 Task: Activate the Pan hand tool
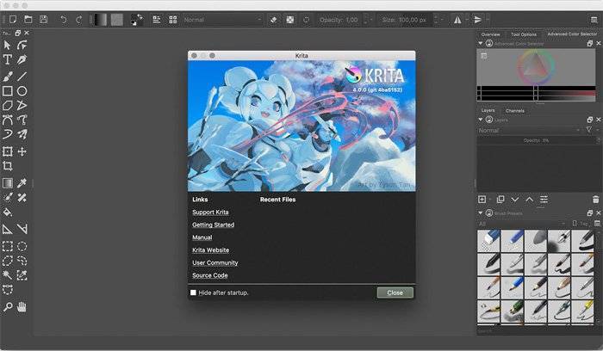(x=22, y=307)
